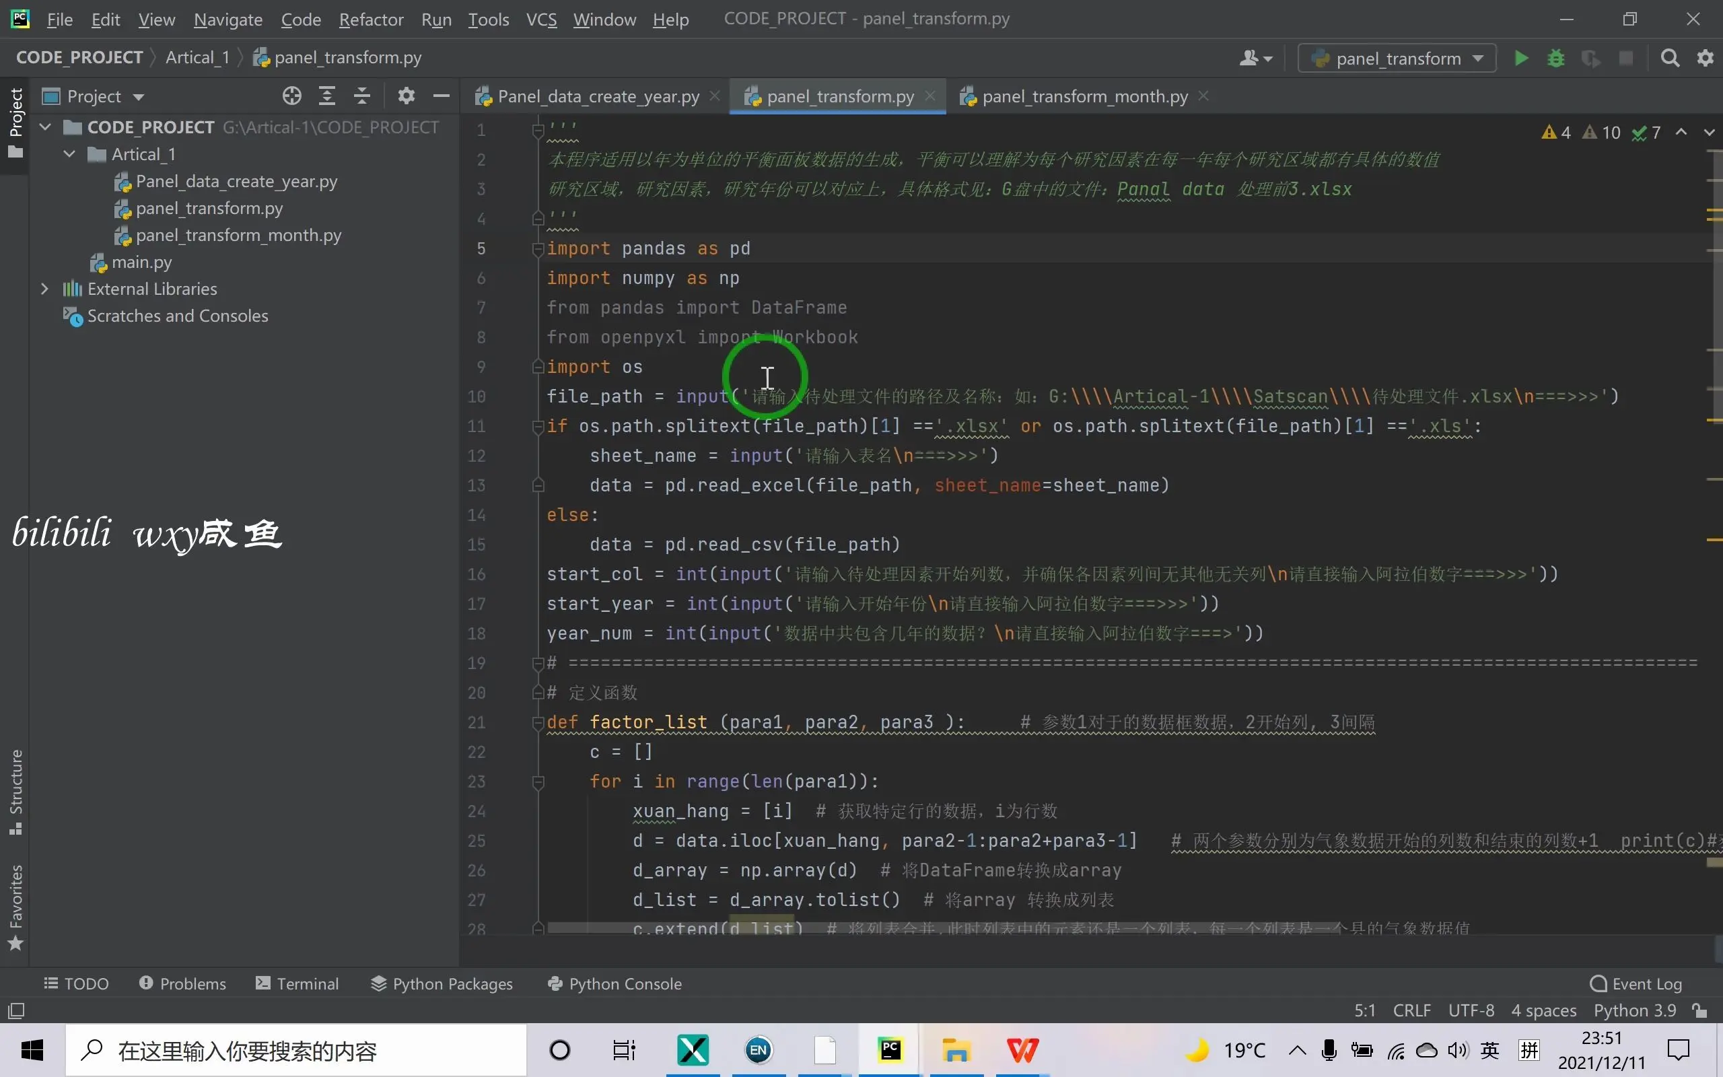Screen dimensions: 1723x1077
Task: Click tool windows quick access icon
Action: click(x=15, y=1011)
